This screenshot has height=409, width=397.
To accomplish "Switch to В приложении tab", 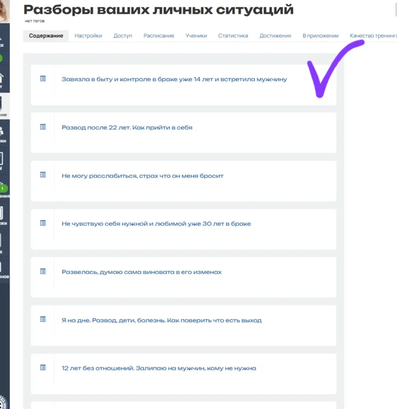I will 320,36.
